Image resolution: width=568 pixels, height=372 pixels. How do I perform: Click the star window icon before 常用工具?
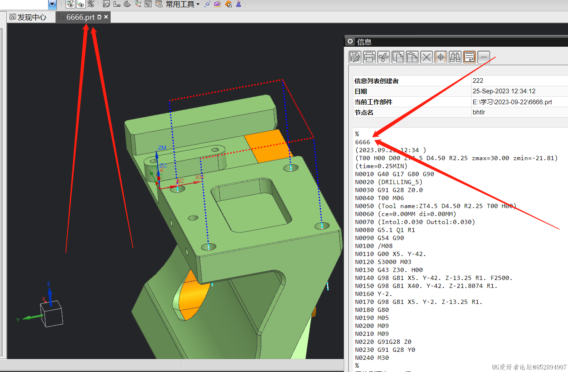(x=159, y=4)
